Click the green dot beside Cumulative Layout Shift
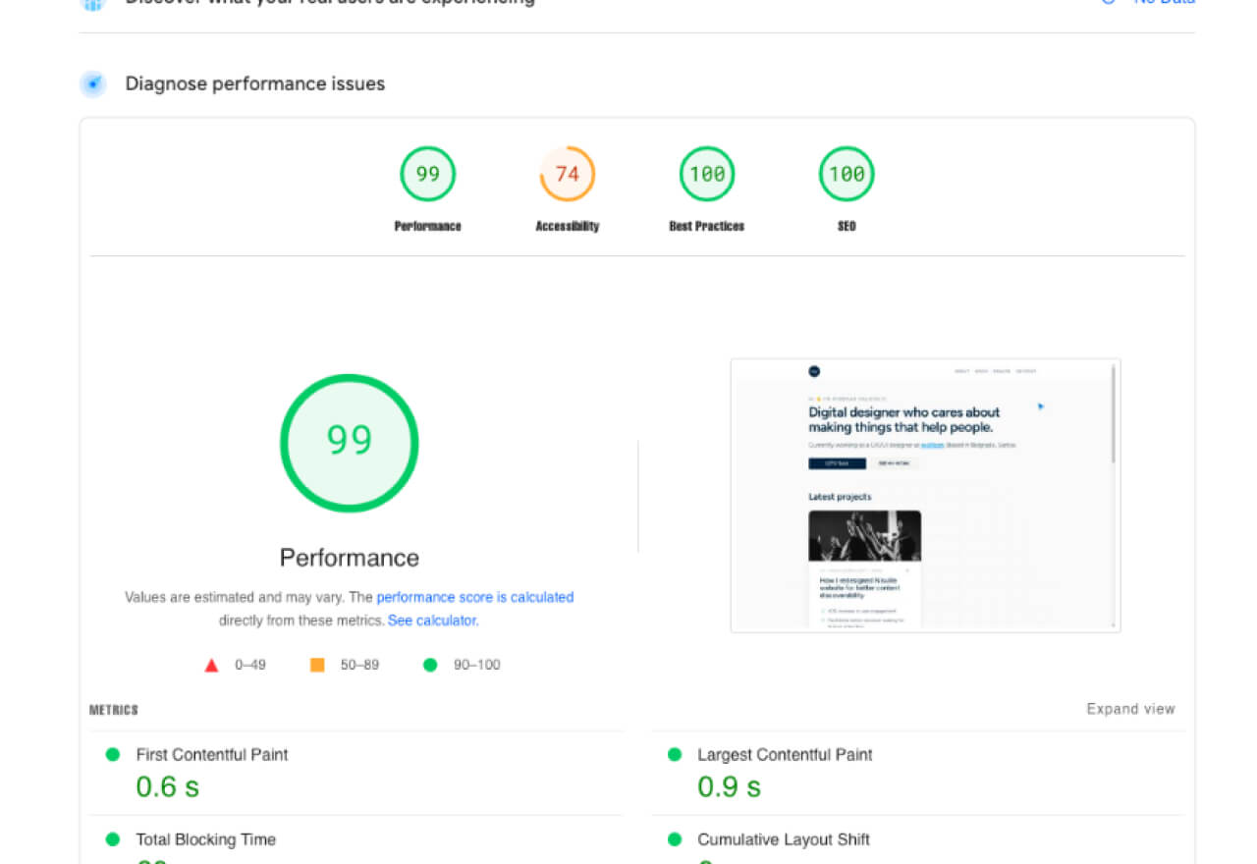Viewport: 1257px width, 864px height. click(674, 839)
